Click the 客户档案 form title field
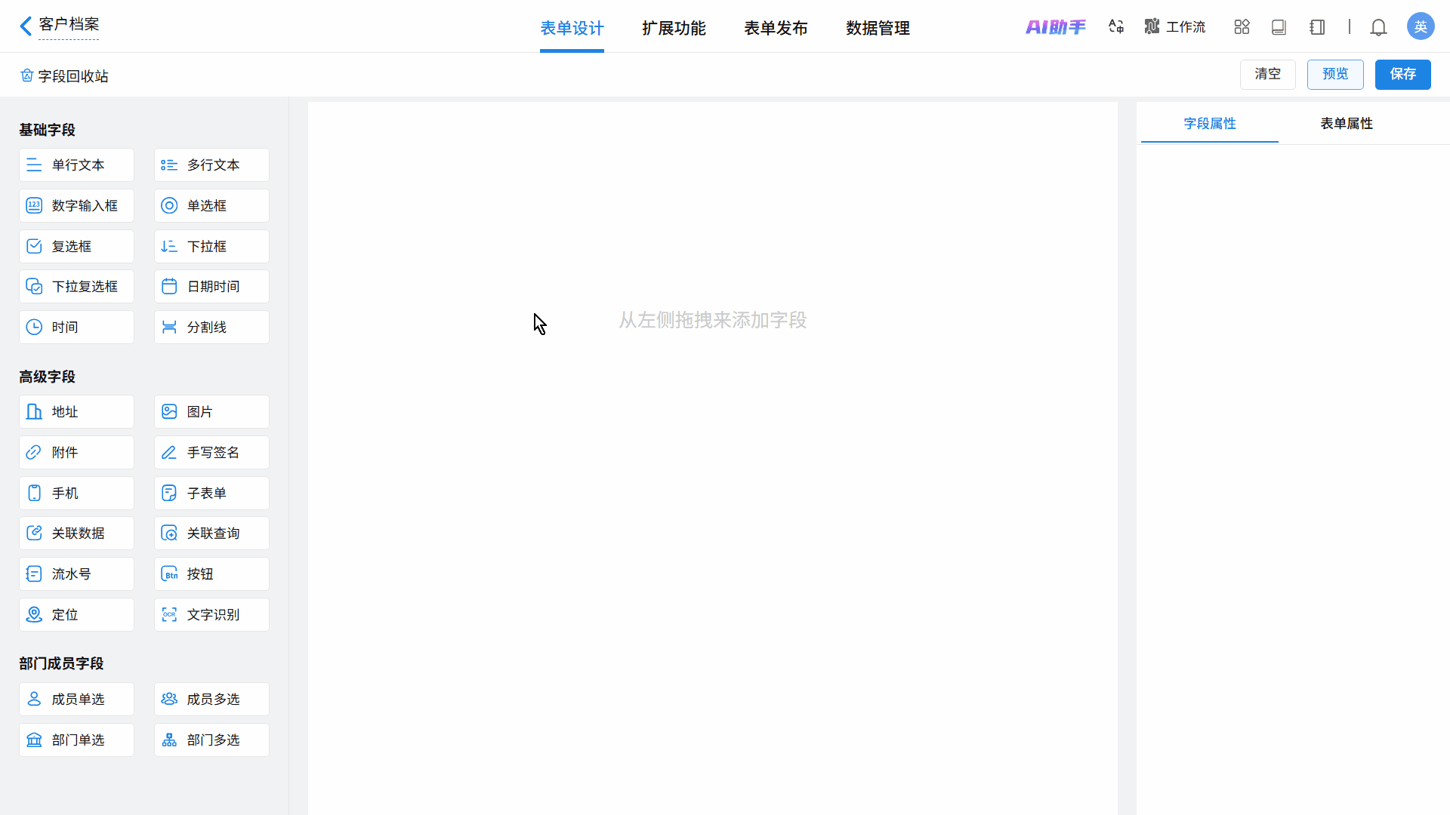 point(69,25)
